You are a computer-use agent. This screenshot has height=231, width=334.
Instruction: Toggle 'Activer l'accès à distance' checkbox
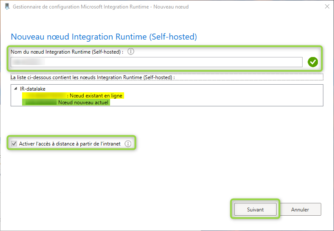(x=14, y=144)
